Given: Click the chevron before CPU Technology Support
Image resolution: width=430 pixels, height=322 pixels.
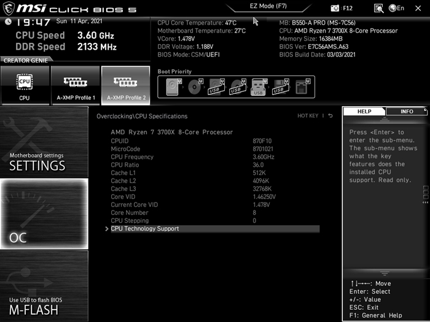Looking at the screenshot, I should [x=107, y=229].
